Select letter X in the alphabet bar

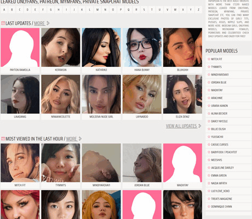[x=183, y=10]
